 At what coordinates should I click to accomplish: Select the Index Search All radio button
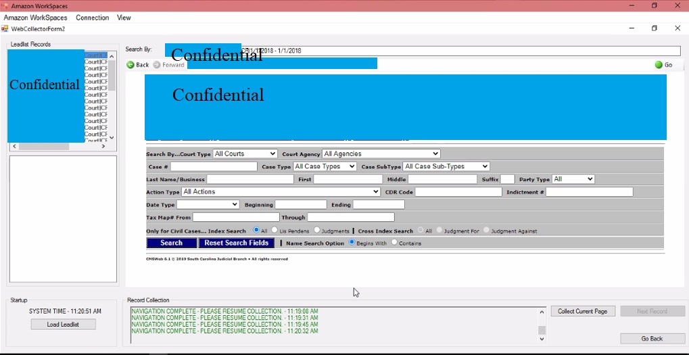[257, 230]
